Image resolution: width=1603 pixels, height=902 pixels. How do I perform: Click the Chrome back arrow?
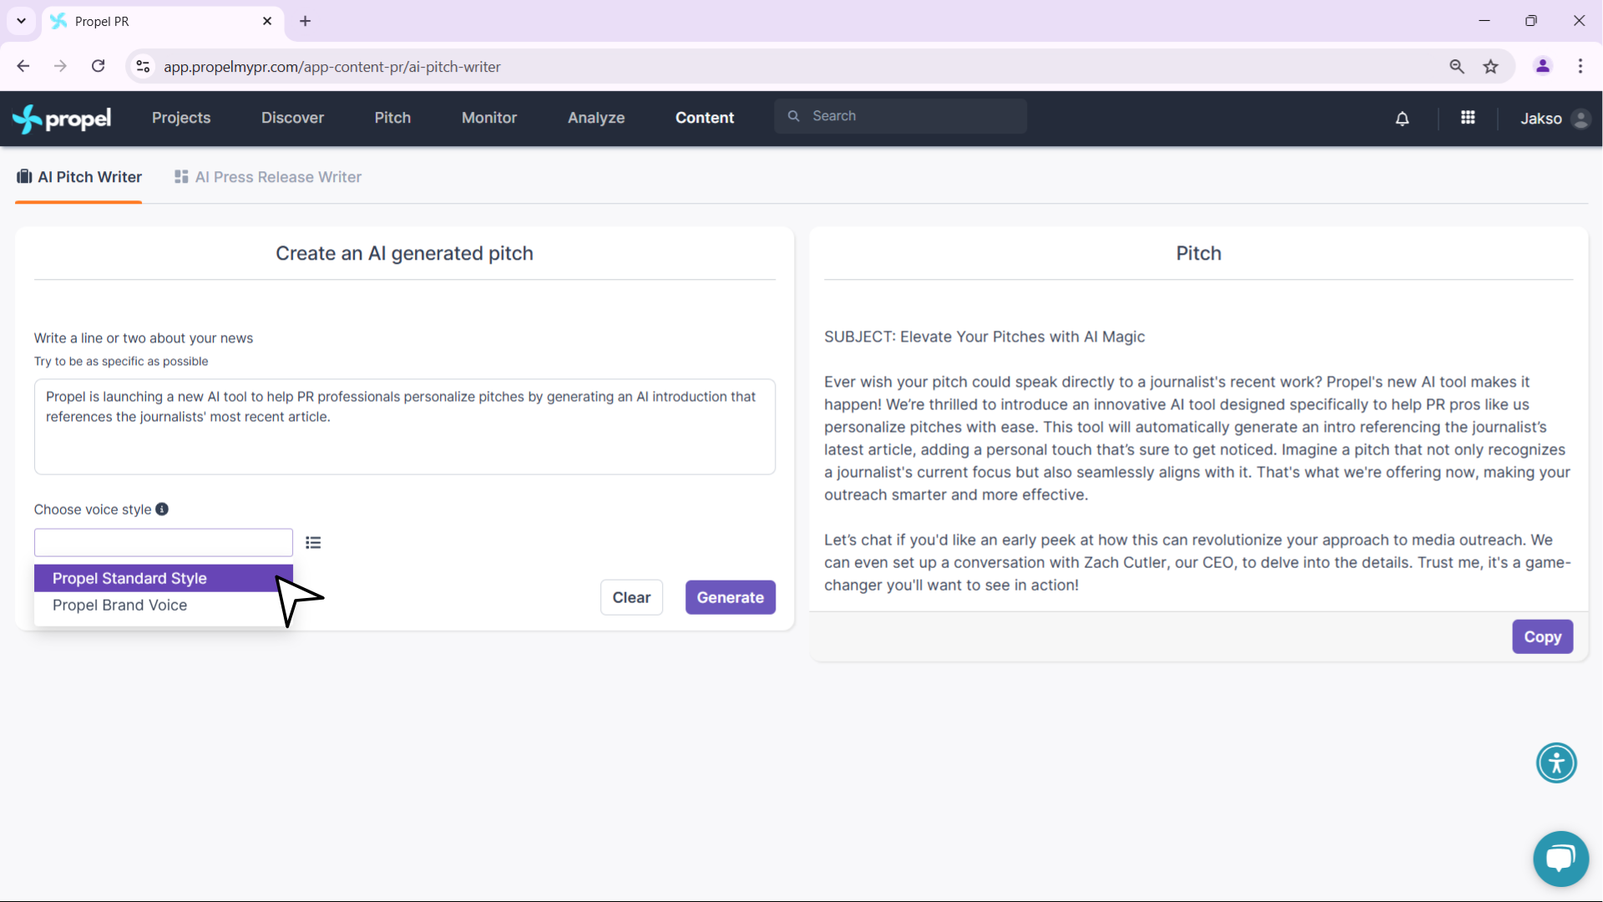[23, 66]
